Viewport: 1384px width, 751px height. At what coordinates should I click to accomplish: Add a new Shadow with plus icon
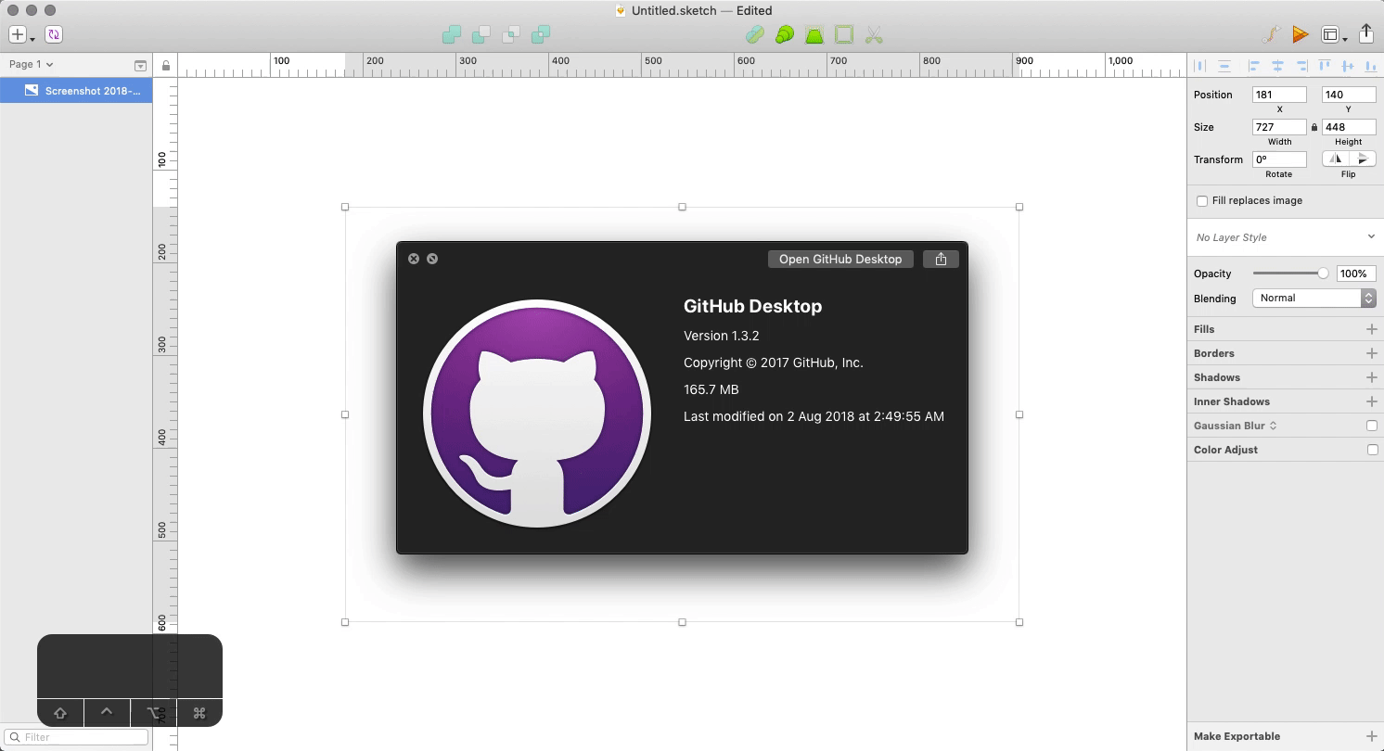tap(1371, 377)
